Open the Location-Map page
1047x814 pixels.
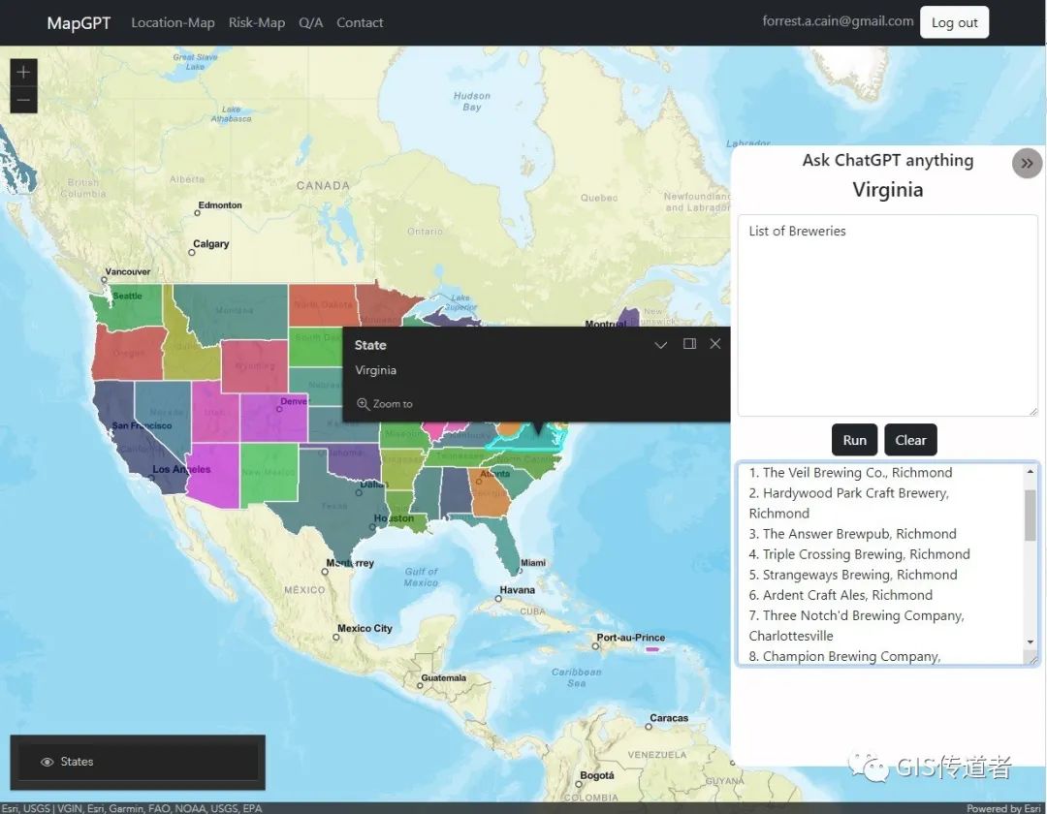click(x=173, y=22)
